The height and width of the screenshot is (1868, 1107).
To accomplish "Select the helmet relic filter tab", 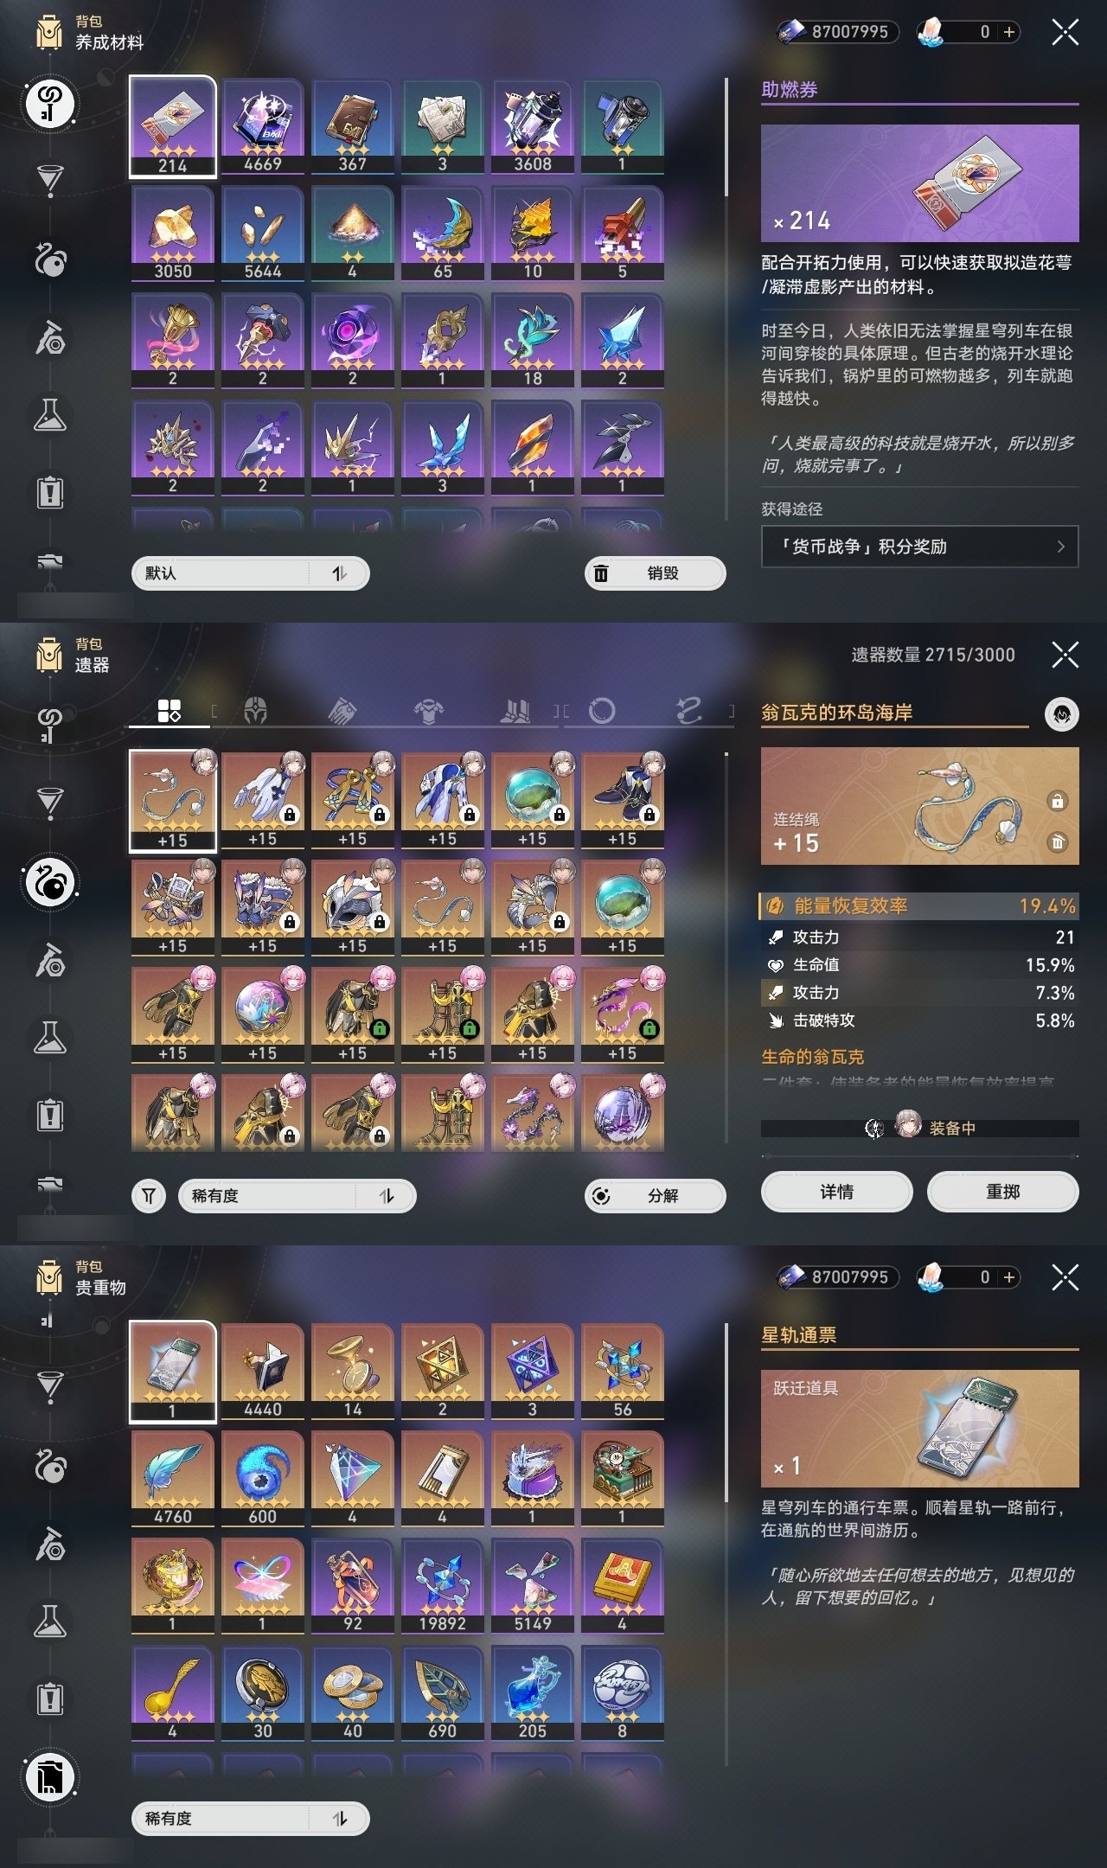I will [x=255, y=711].
